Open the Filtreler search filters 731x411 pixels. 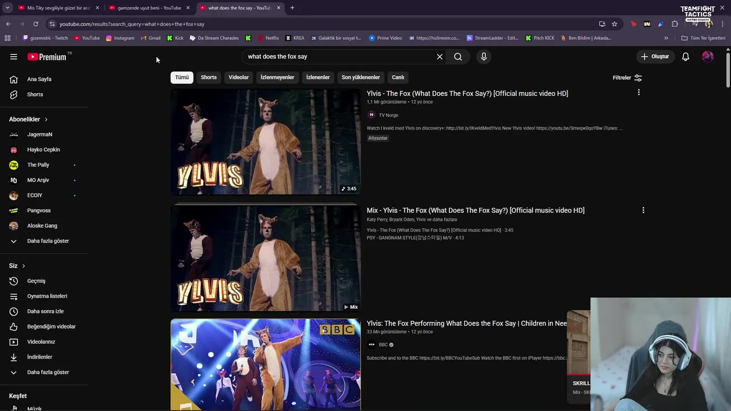628,78
